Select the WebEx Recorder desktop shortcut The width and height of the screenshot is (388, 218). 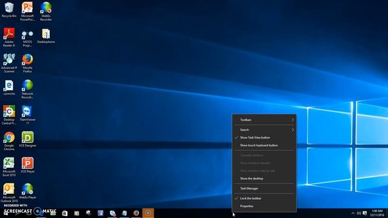[x=46, y=11]
